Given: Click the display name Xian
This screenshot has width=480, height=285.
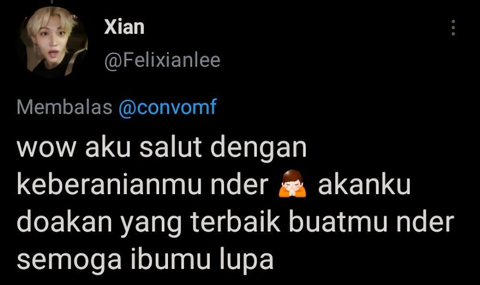Looking at the screenshot, I should [x=124, y=27].
